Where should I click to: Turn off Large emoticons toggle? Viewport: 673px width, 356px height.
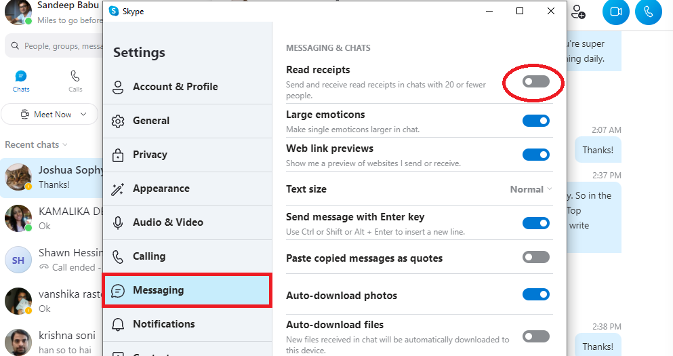(535, 121)
